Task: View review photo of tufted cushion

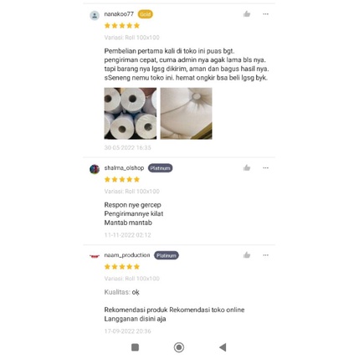Action: click(x=186, y=114)
